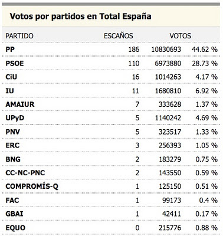Click the COMPROMÍS-Q party name

(x=32, y=186)
